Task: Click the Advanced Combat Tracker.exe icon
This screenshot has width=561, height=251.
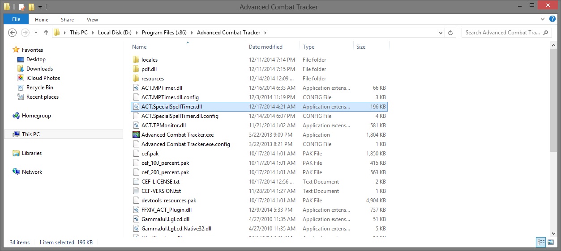Action: (x=137, y=135)
